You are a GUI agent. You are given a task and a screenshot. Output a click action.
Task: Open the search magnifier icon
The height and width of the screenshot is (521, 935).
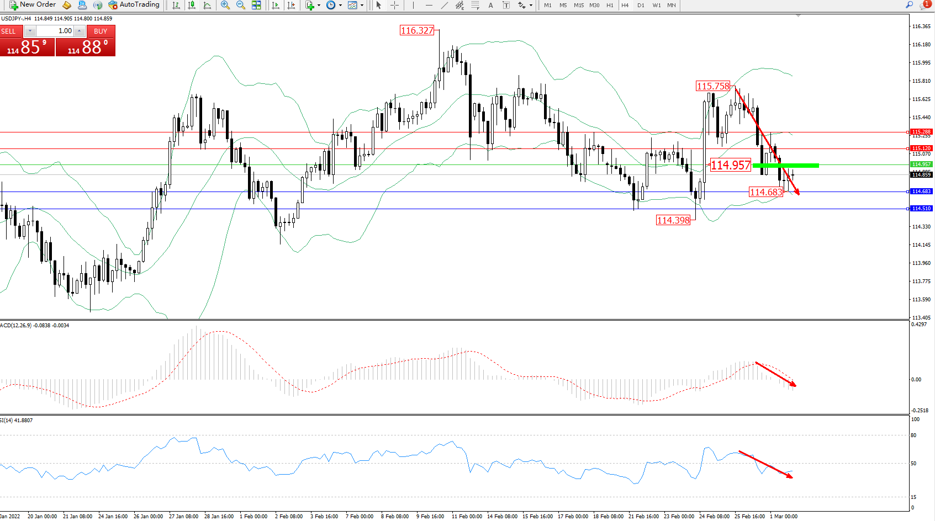tap(909, 5)
